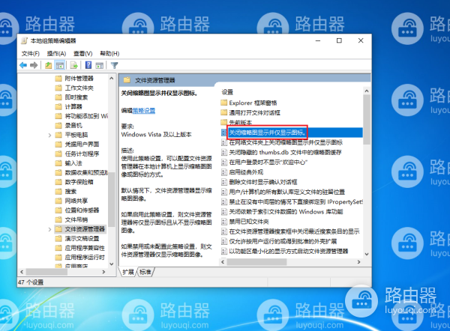Select the IPropertySet policy row
450x331 pixels.
click(296, 201)
